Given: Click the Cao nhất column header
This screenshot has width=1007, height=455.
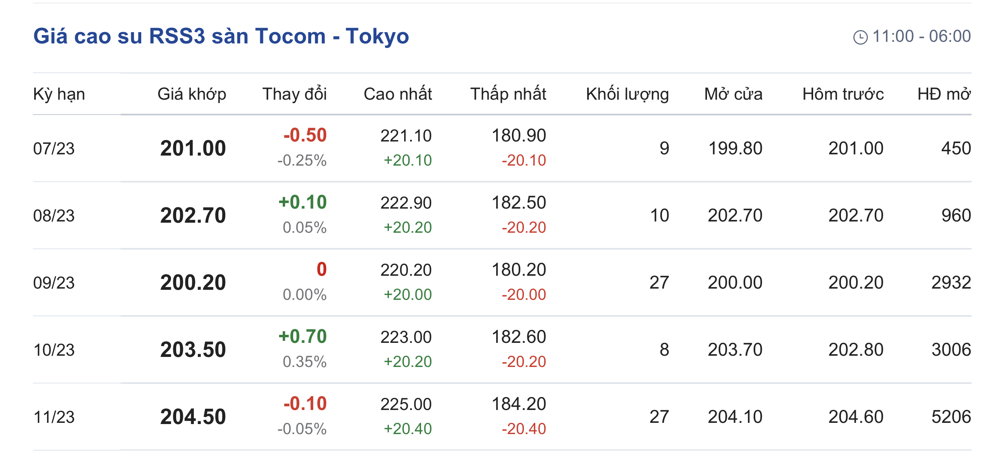Looking at the screenshot, I should click(398, 94).
